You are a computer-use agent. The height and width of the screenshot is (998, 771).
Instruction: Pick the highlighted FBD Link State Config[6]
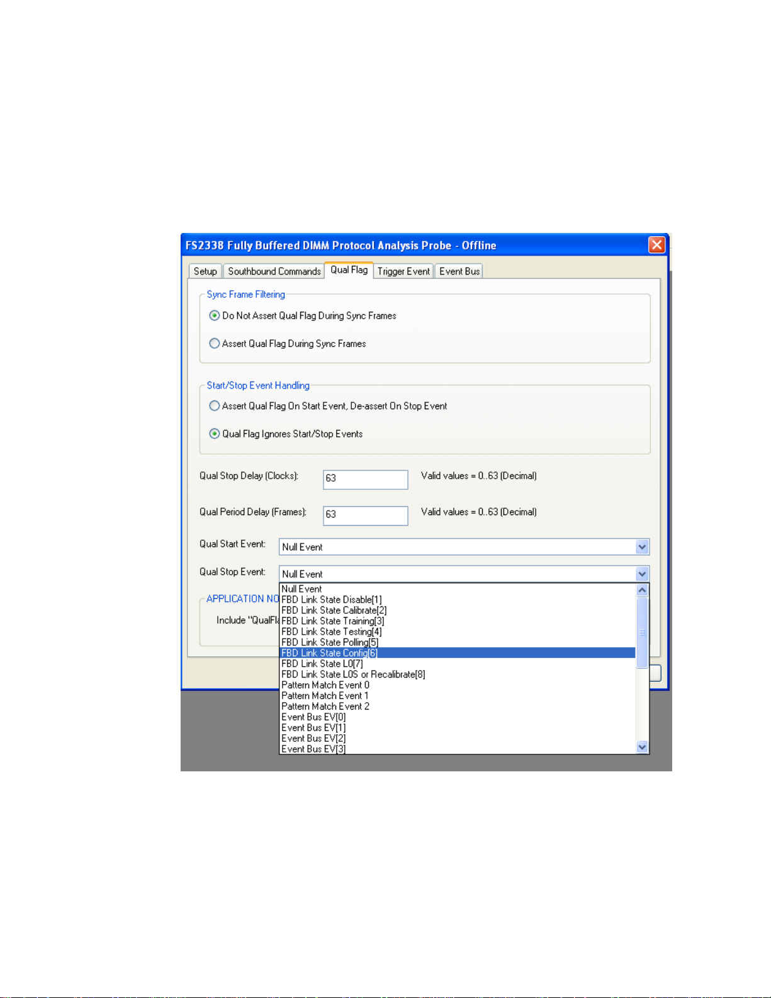tap(458, 653)
